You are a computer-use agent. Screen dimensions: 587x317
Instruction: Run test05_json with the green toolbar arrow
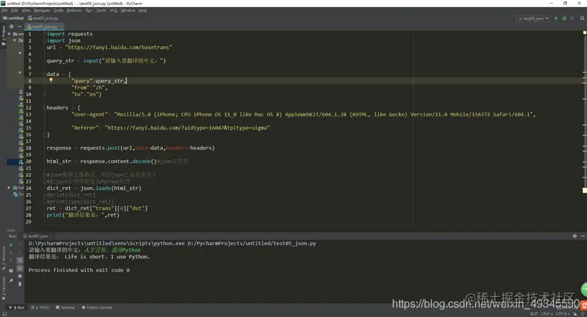point(557,19)
